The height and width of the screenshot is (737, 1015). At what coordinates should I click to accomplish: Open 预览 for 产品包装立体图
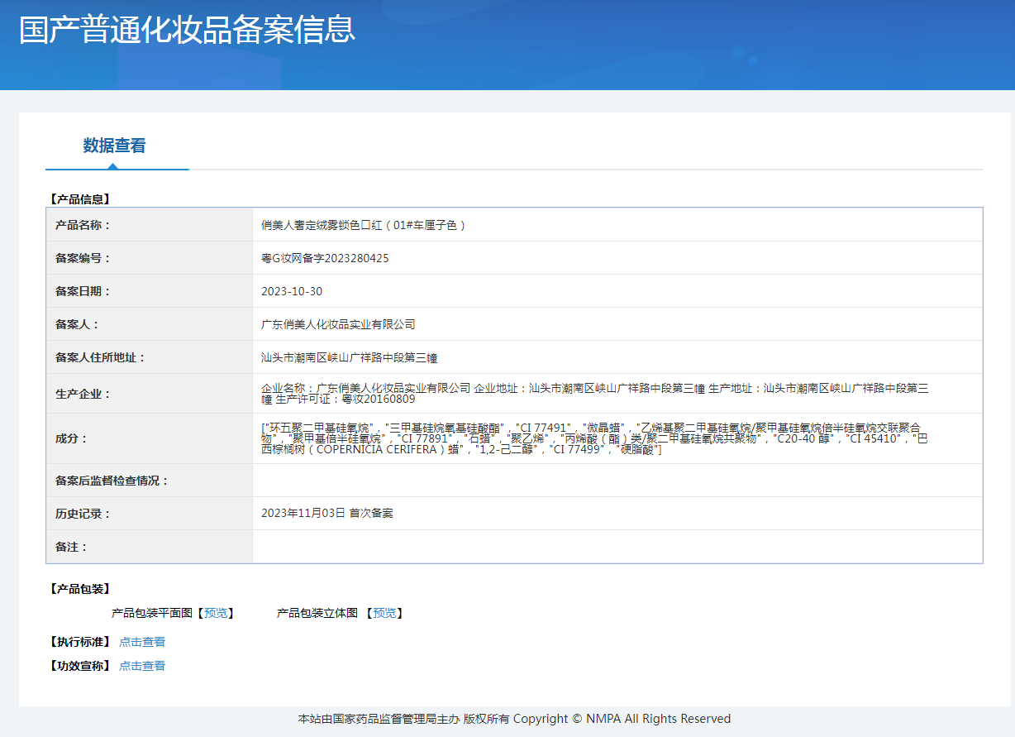click(384, 613)
